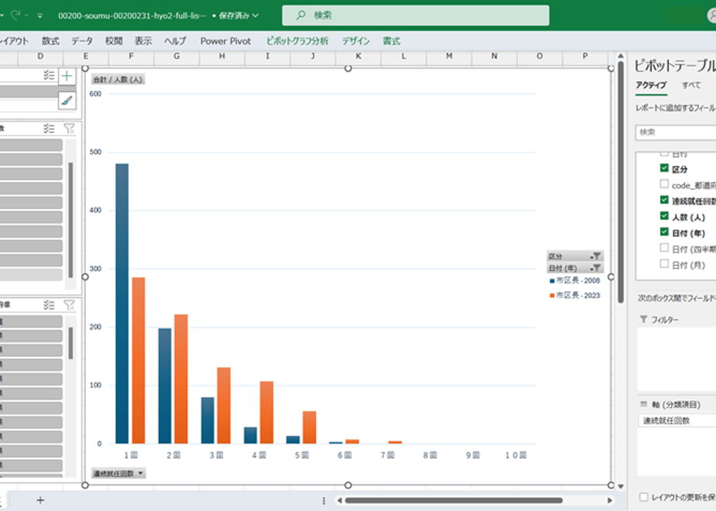Add a new sheet with plus button
The image size is (716, 511).
pos(40,500)
